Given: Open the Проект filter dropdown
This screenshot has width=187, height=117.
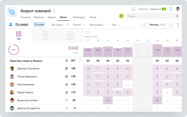Looking at the screenshot, I should point(79,25).
